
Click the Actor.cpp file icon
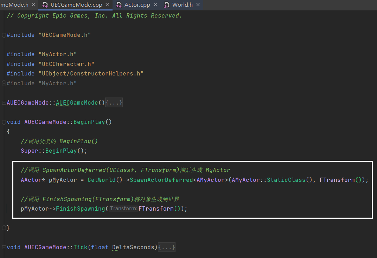click(119, 5)
